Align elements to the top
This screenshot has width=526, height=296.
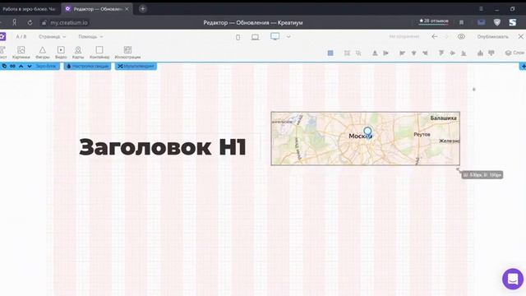[x=441, y=53]
